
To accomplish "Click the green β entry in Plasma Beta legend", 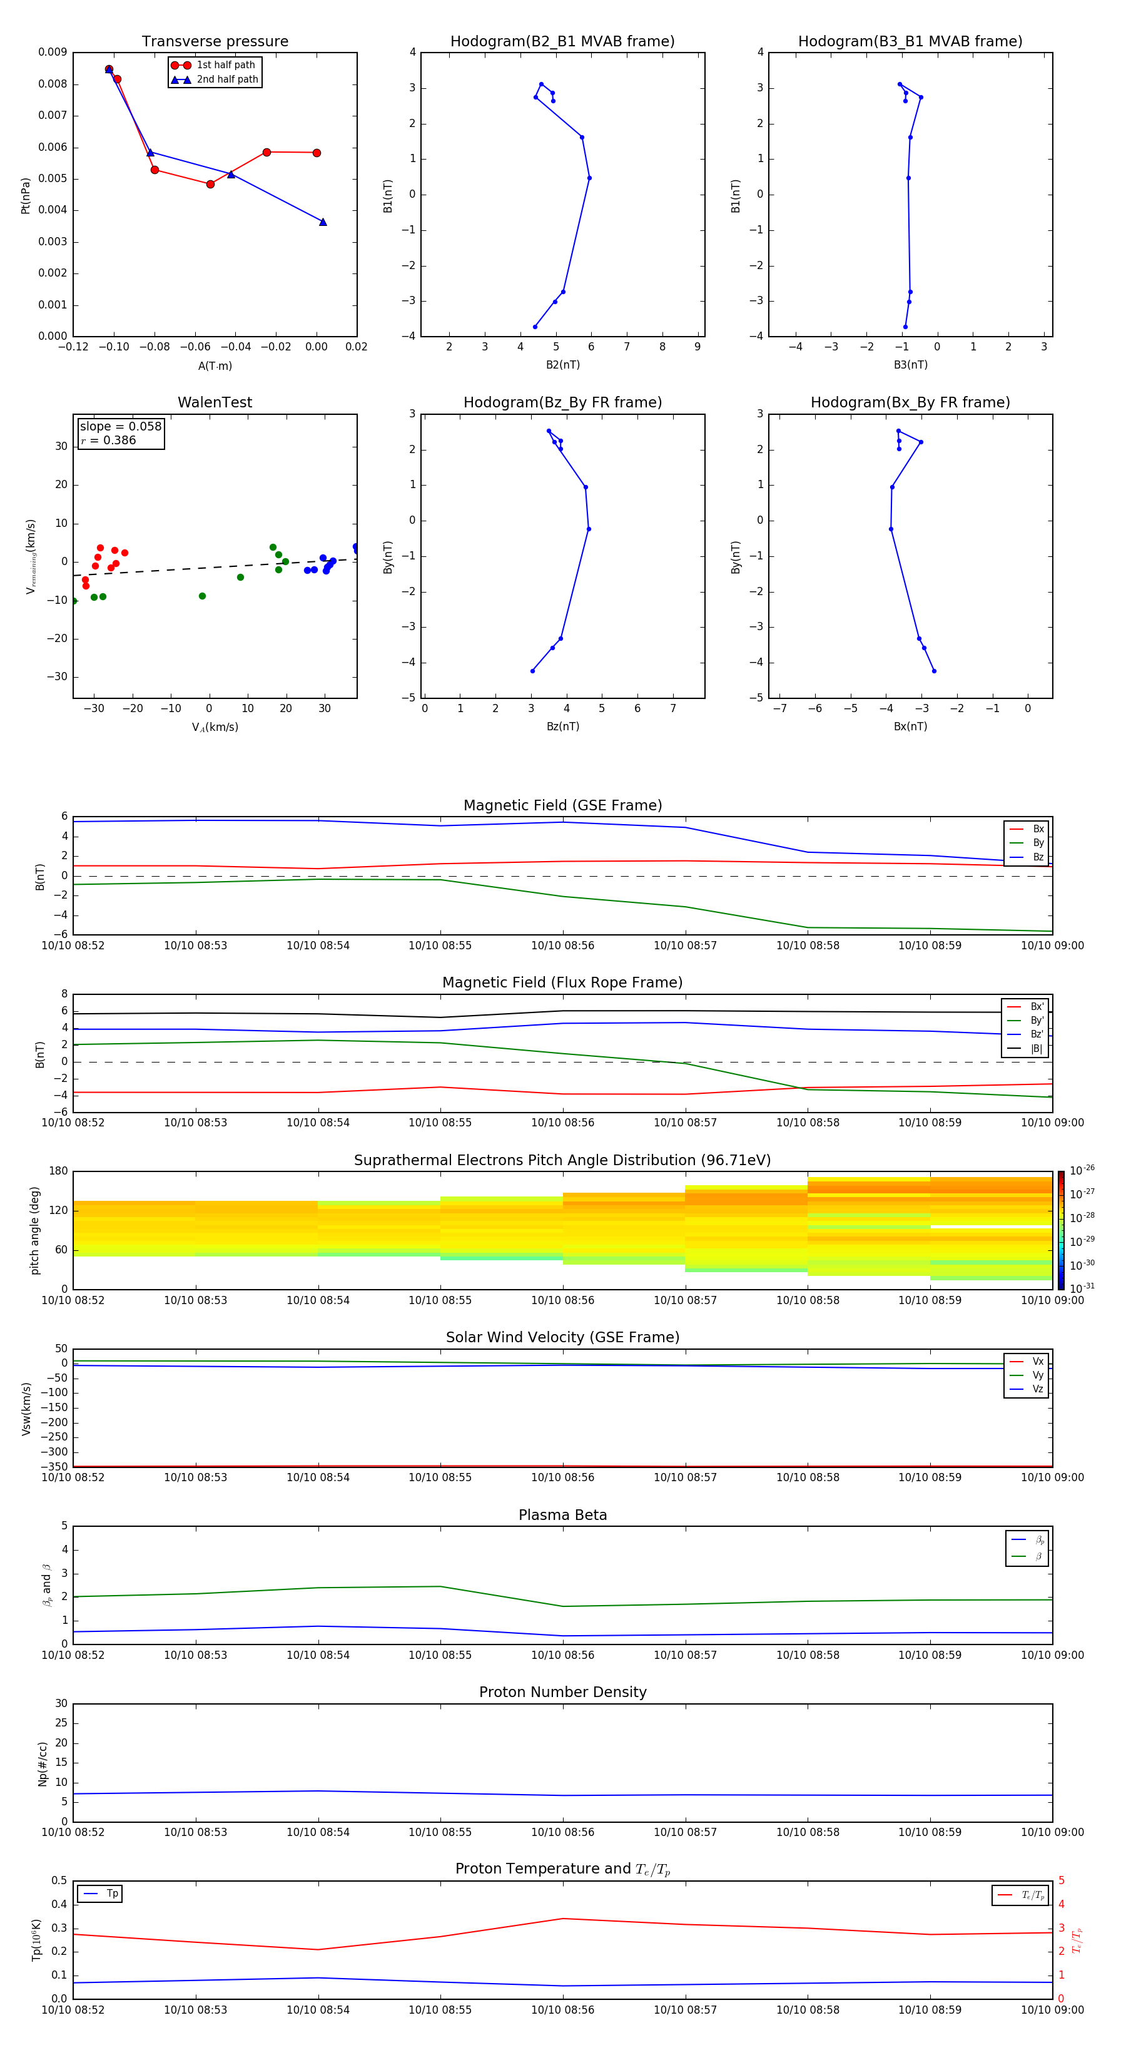I will [x=1027, y=1557].
